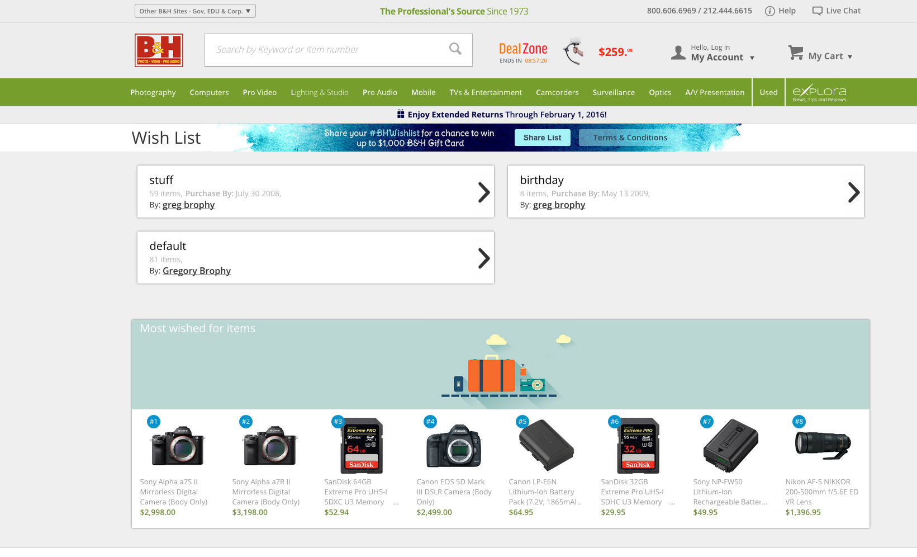Screen dimensions: 917x557
Task: Click greg brophy link under birthday
Action: (559, 205)
